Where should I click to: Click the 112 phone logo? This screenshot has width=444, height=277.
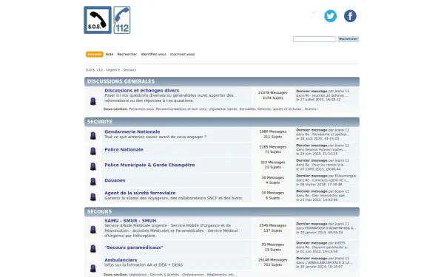point(122,20)
